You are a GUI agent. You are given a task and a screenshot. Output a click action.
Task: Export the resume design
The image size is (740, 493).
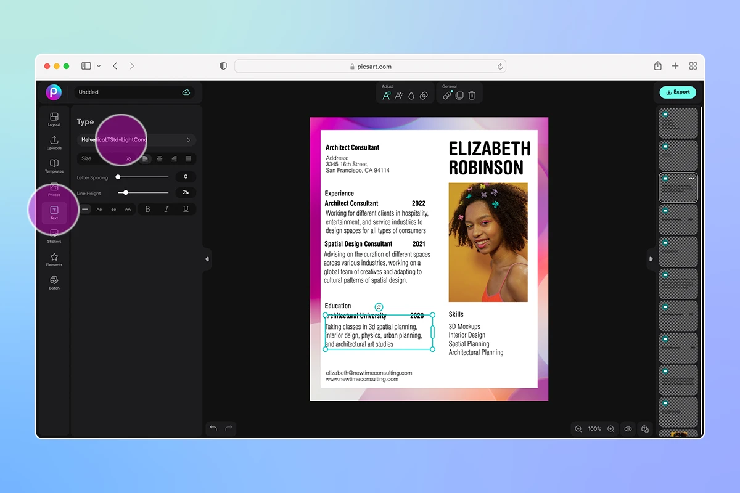[678, 91]
